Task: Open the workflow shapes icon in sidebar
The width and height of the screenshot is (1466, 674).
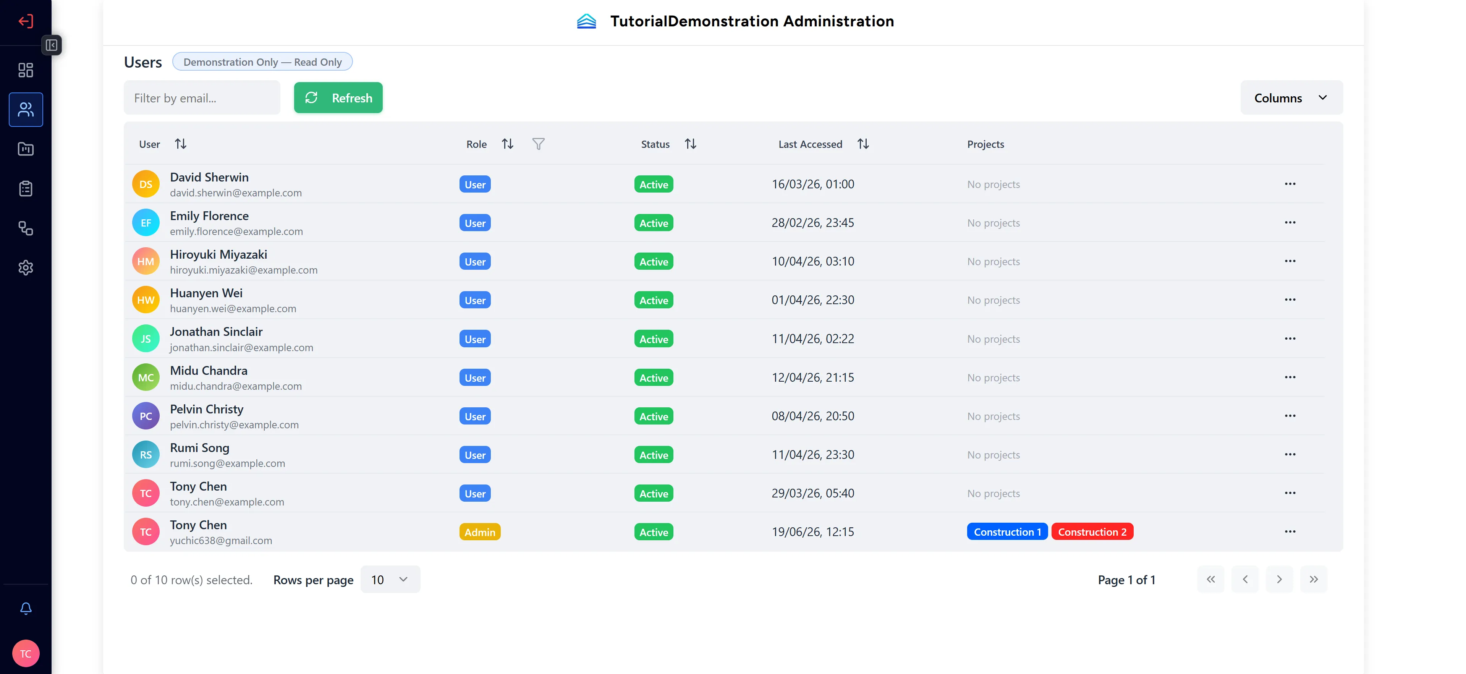Action: (26, 228)
